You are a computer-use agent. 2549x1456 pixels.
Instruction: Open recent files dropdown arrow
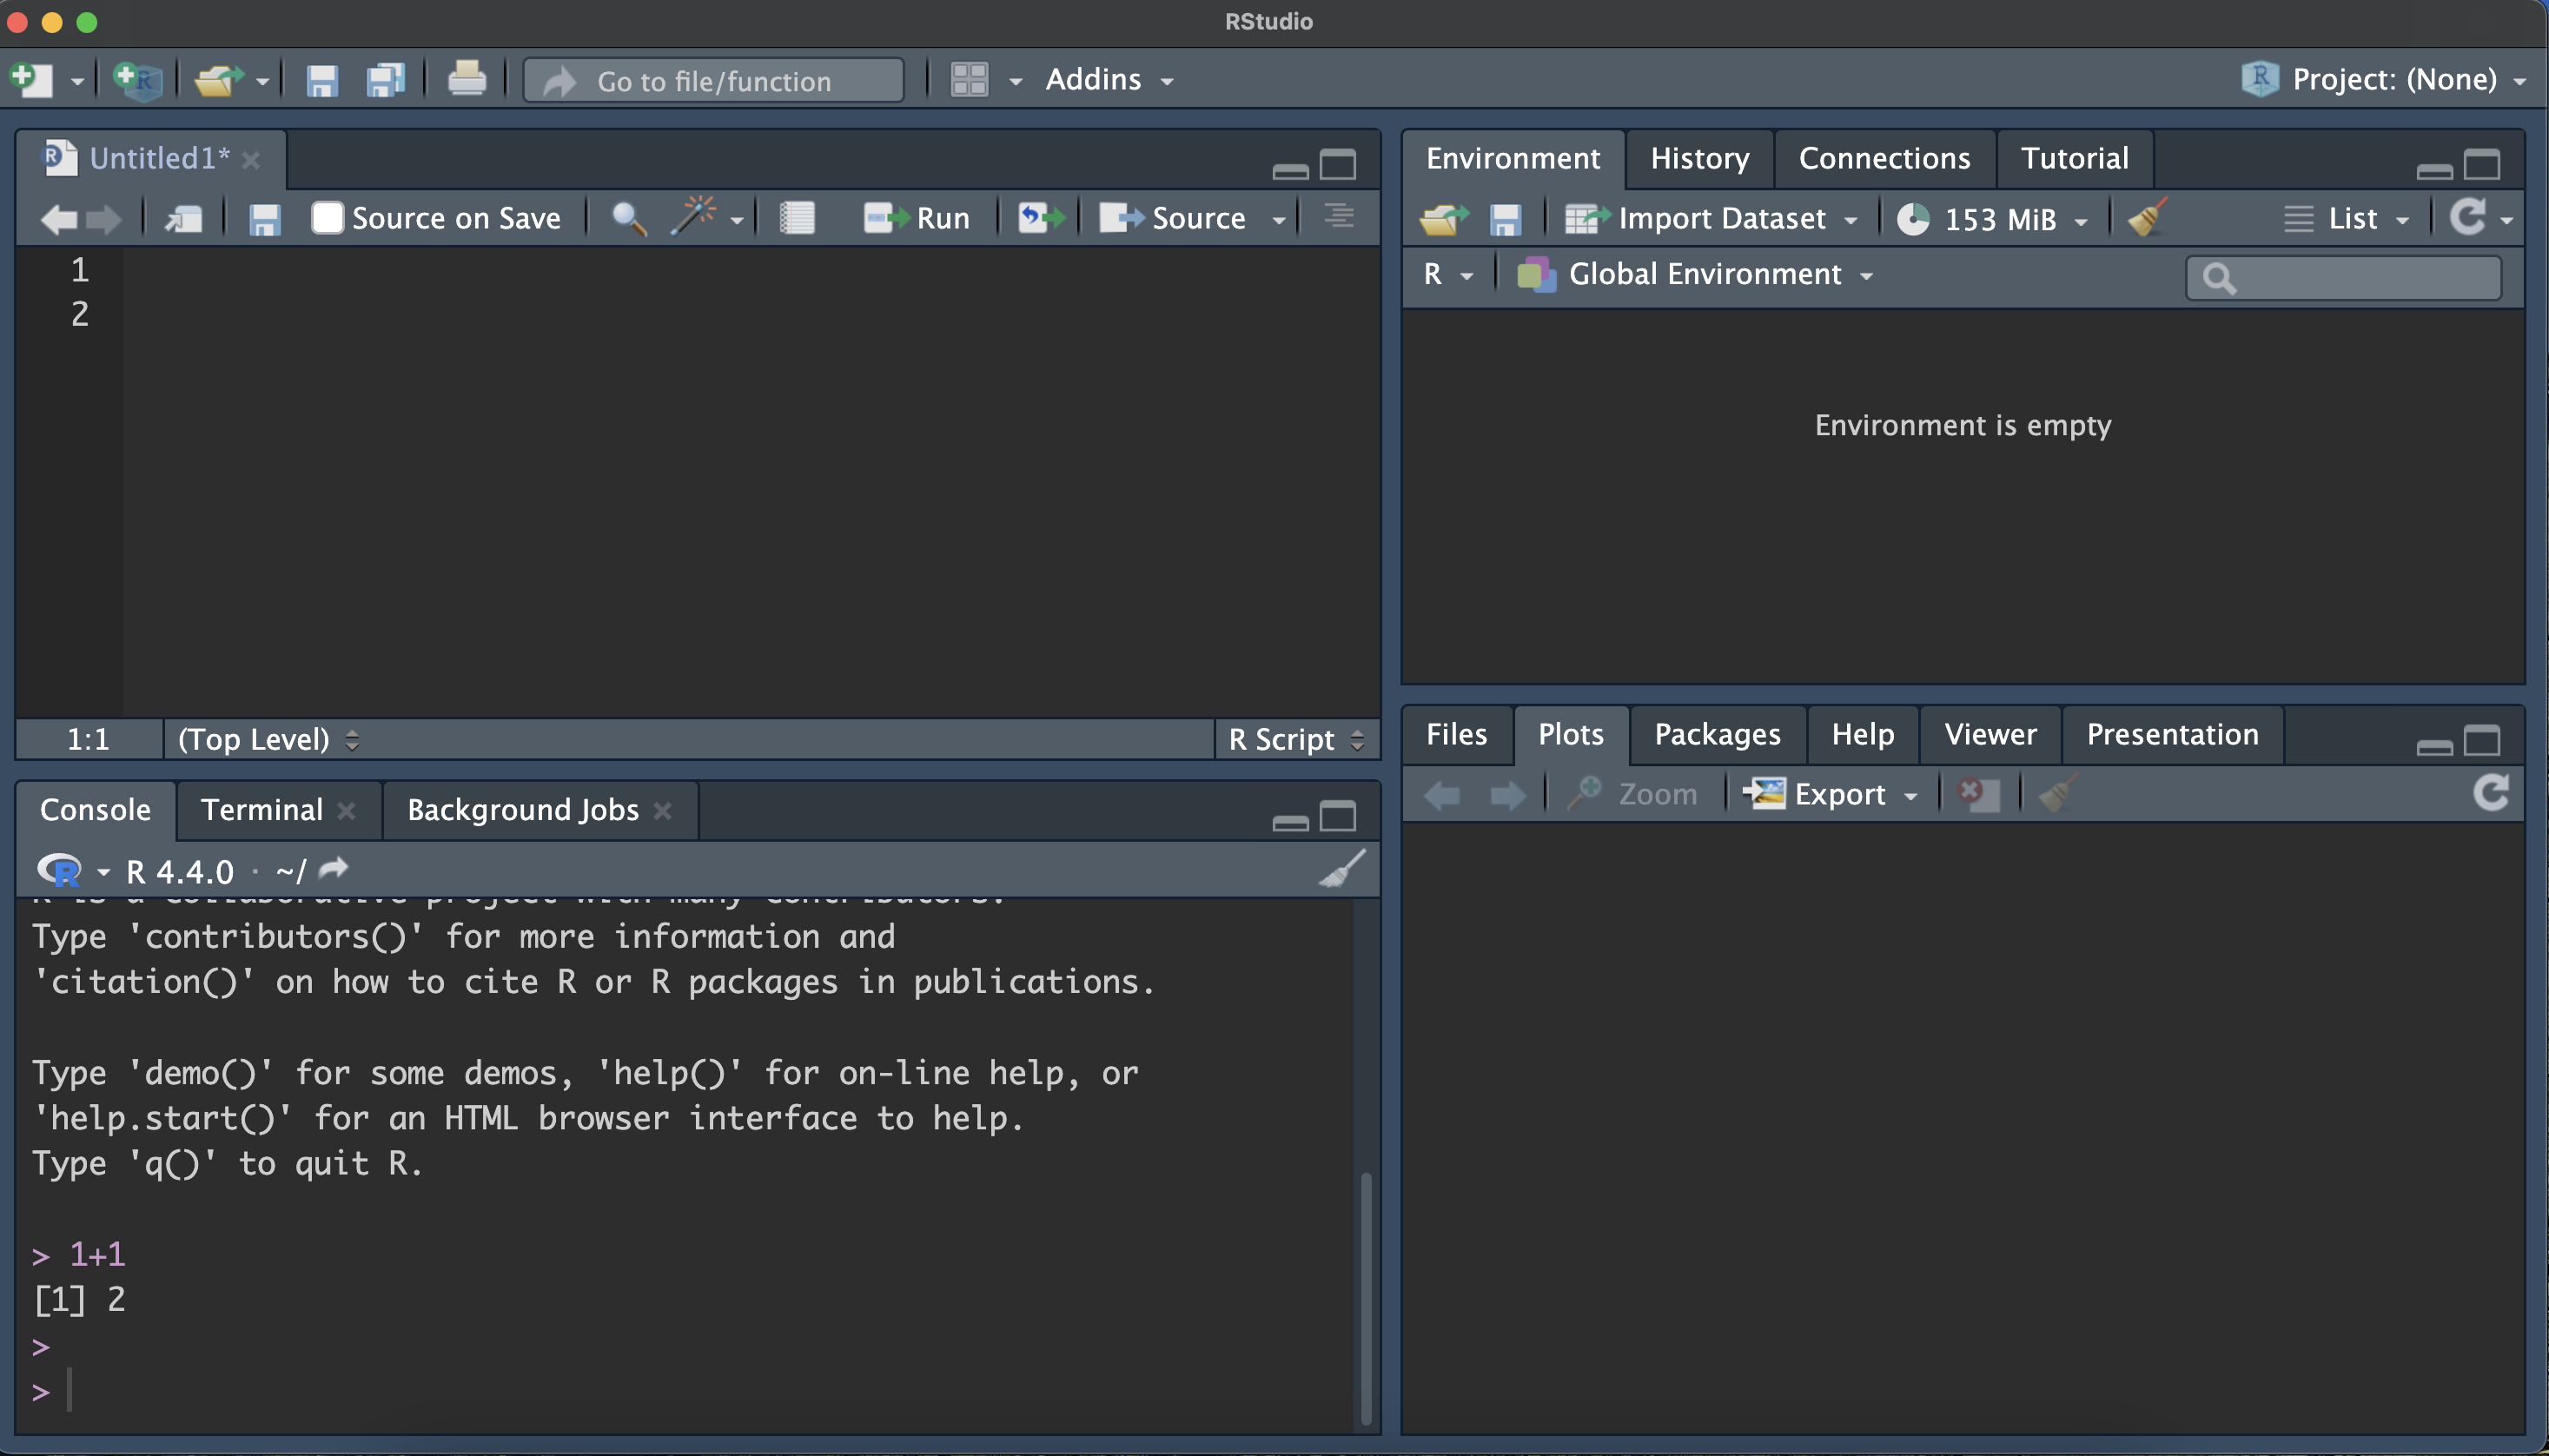(262, 81)
